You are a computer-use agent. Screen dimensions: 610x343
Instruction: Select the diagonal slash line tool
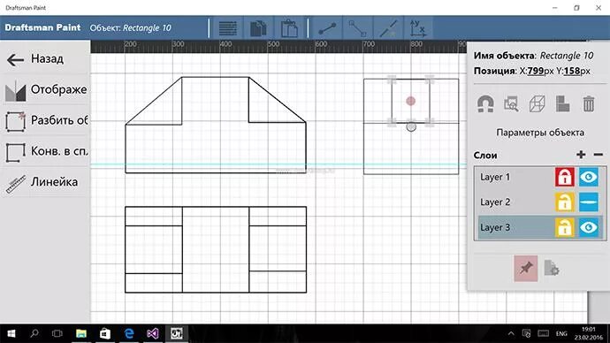[388, 28]
